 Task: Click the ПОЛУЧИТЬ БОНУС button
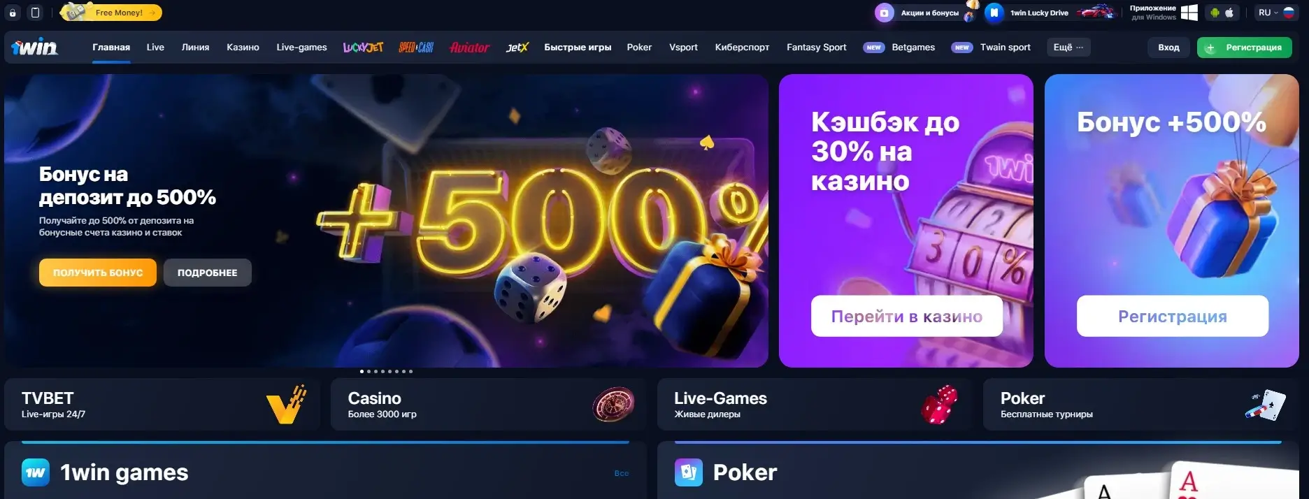click(98, 273)
